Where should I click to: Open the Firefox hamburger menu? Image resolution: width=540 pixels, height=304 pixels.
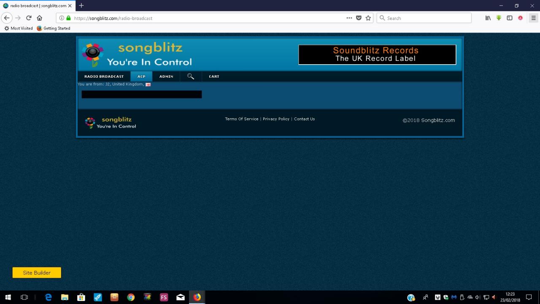(534, 18)
